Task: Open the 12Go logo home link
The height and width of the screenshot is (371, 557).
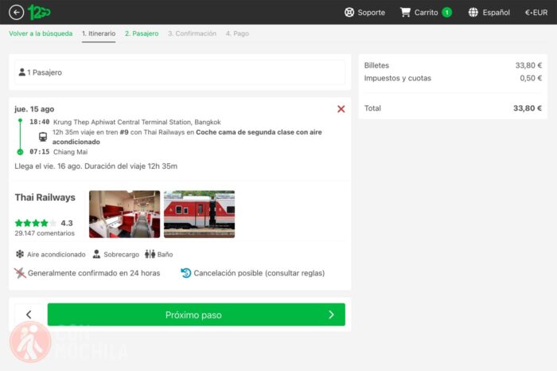Action: pos(39,13)
